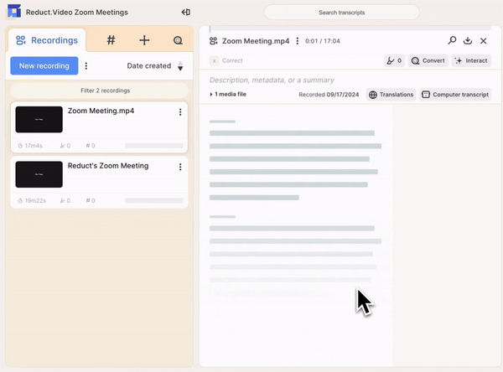Image resolution: width=503 pixels, height=372 pixels.
Task: Open Reduct's Zoom Meeting thumbnail
Action: [39, 174]
